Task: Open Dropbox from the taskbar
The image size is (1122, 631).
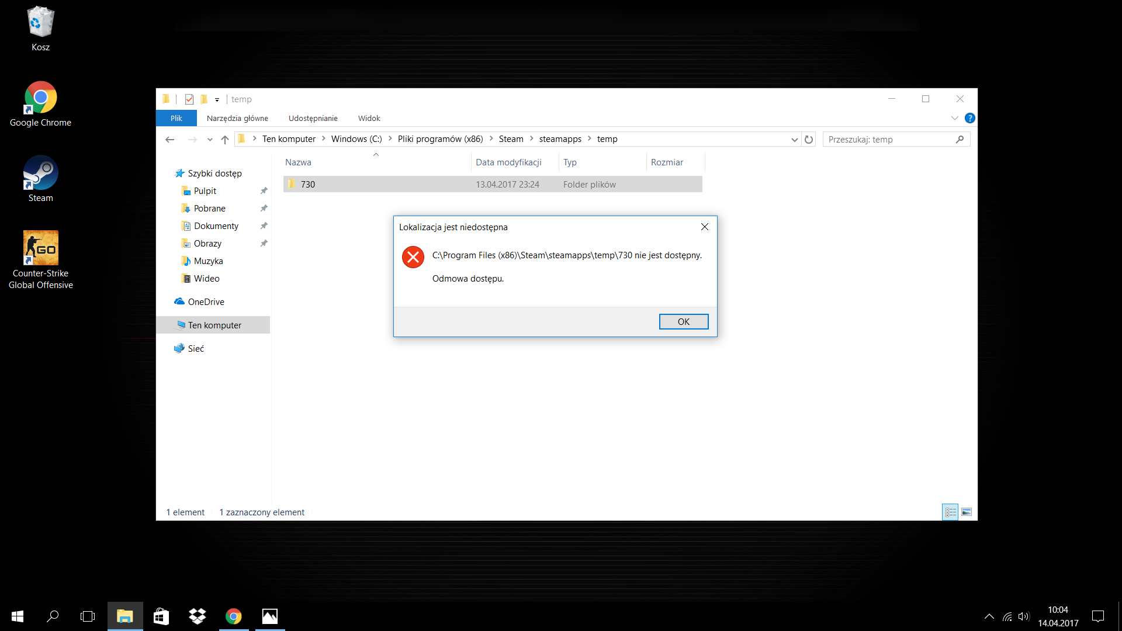Action: coord(198,616)
